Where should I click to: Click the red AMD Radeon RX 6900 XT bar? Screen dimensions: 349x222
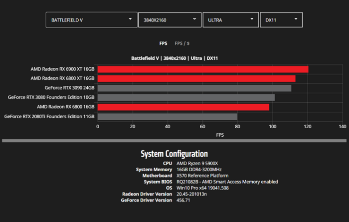[202, 69]
